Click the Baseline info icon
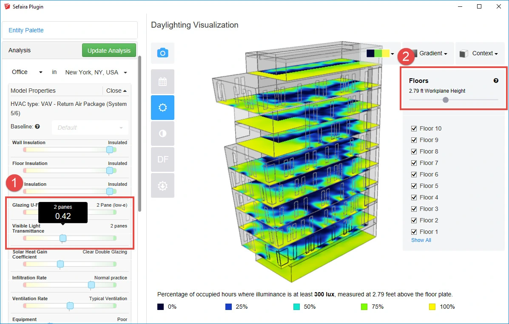The image size is (509, 324). click(37, 127)
